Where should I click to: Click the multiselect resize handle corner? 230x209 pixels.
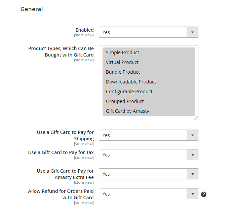point(196,118)
